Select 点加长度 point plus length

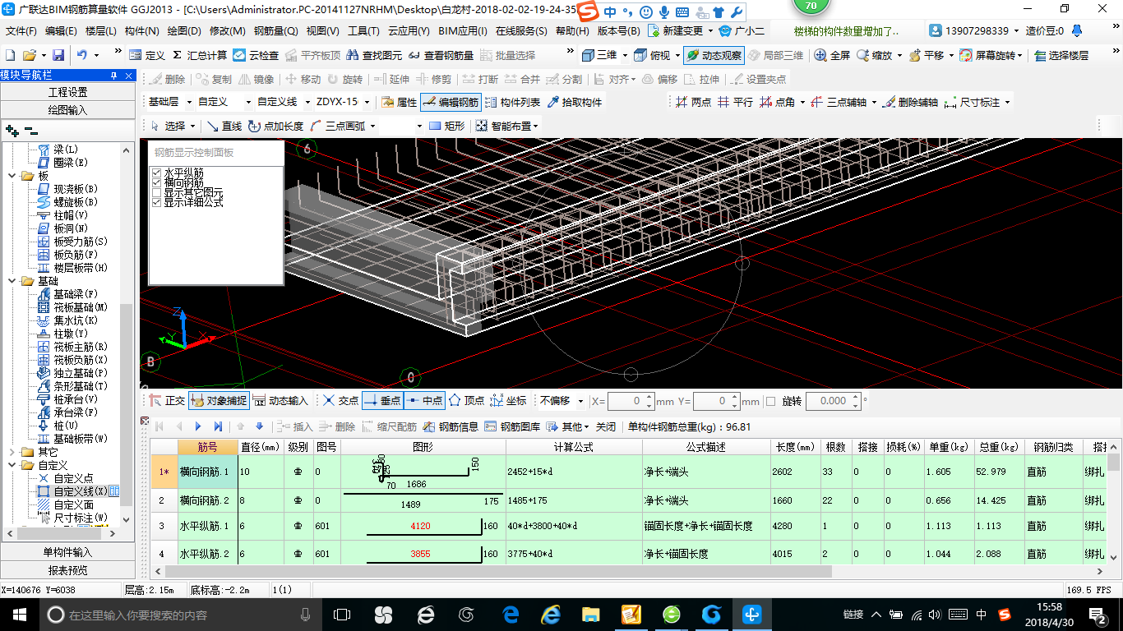tap(275, 126)
